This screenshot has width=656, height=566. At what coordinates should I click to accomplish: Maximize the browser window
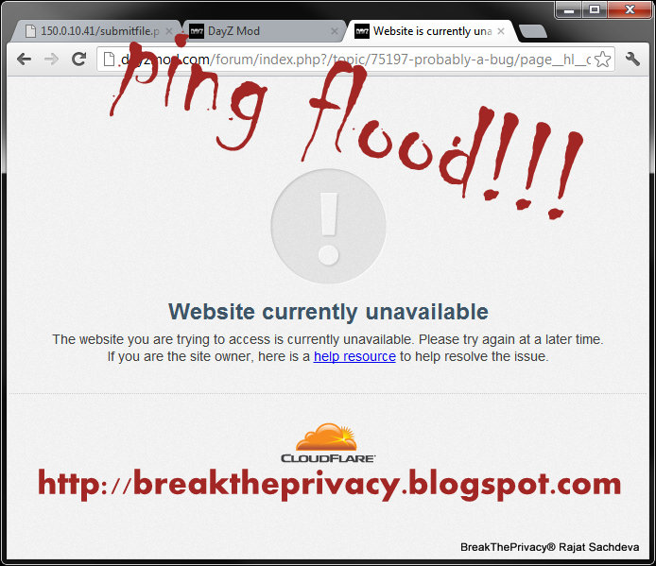[594, 9]
